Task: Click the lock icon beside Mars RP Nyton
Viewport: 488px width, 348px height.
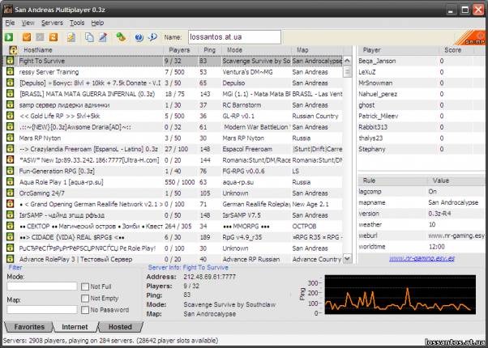Action: pos(11,138)
